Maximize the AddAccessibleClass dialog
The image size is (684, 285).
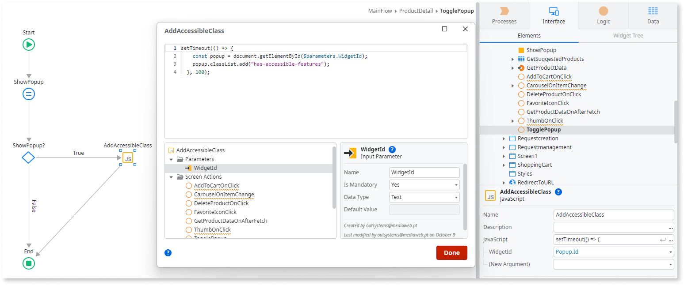tap(445, 29)
